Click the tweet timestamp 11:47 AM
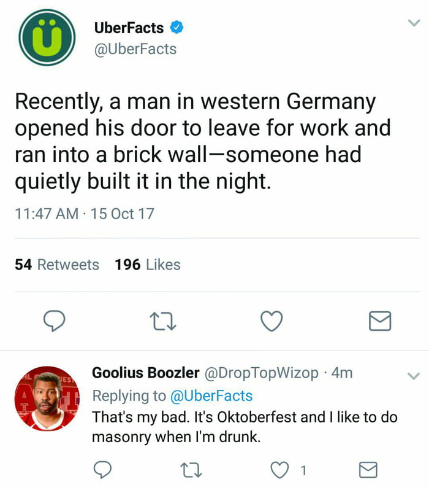Image resolution: width=429 pixels, height=490 pixels. pos(46,214)
